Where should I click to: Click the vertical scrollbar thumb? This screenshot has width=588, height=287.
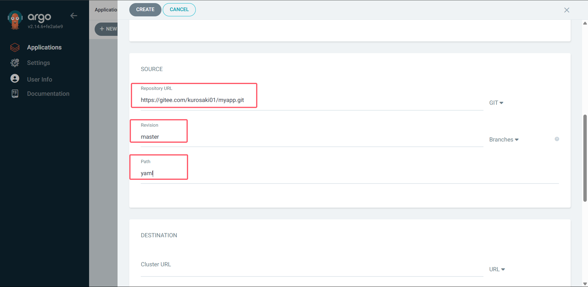pos(585,158)
